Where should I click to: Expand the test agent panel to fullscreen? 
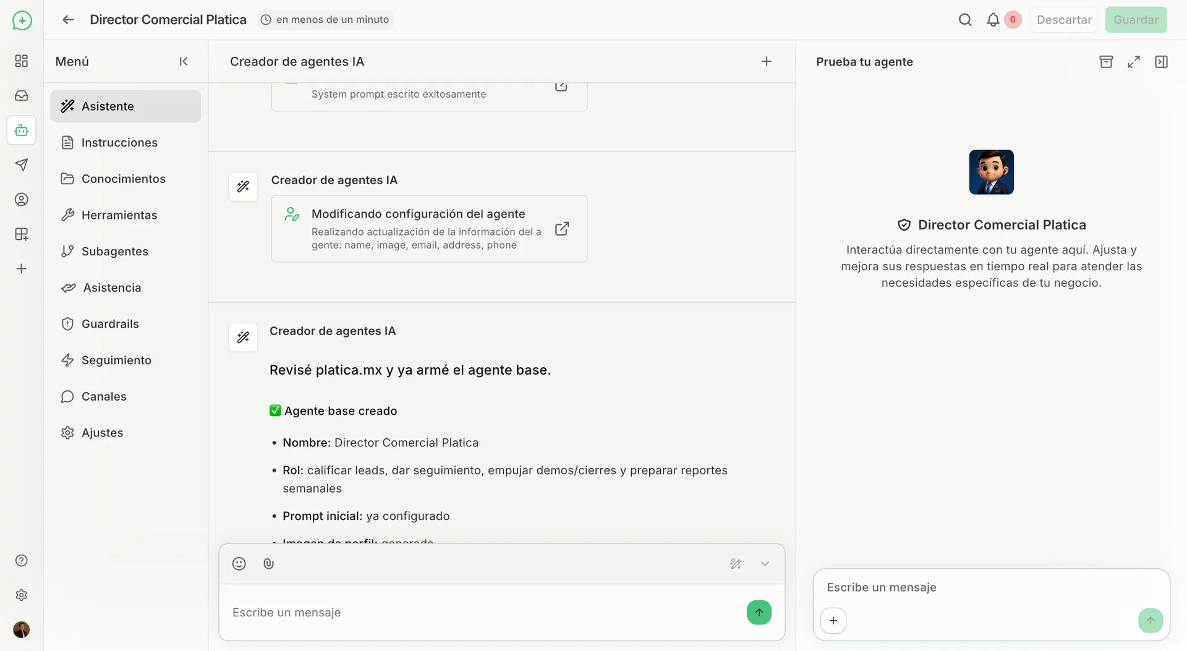[x=1134, y=61]
